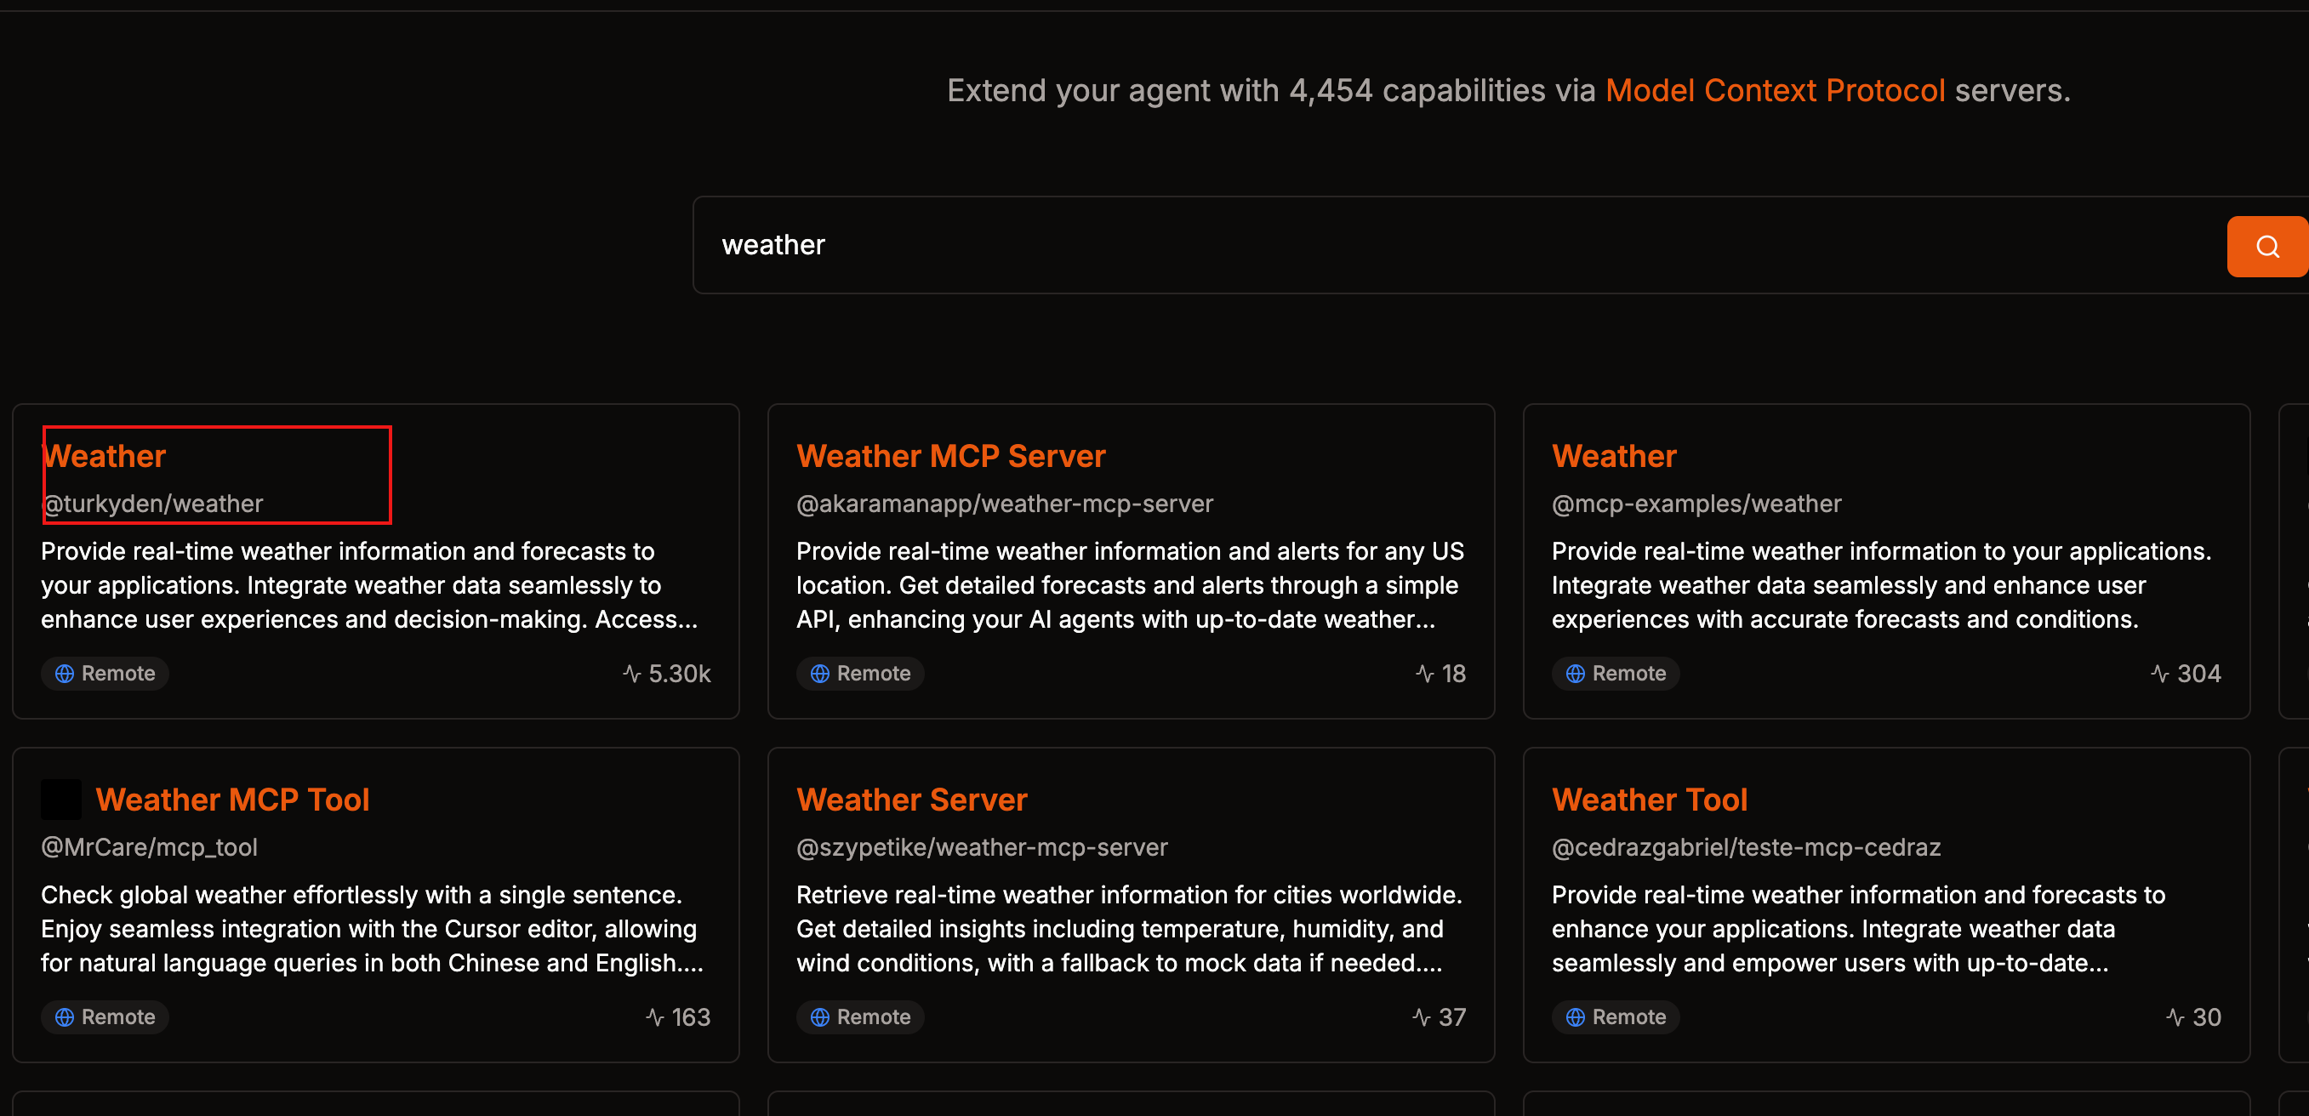The height and width of the screenshot is (1116, 2309).
Task: Click the @szypetike/weather-mcp-server handle text
Action: click(982, 847)
